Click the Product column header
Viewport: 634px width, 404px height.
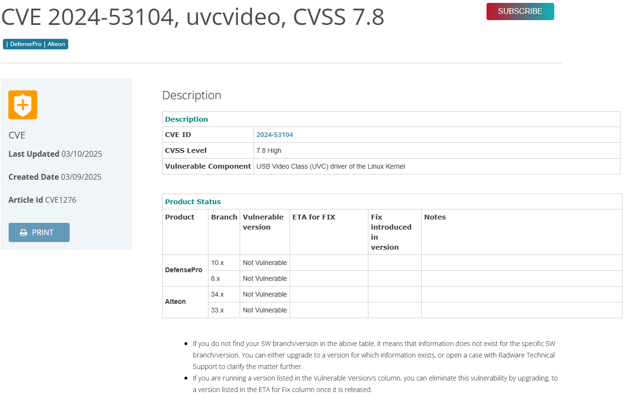tap(185, 232)
